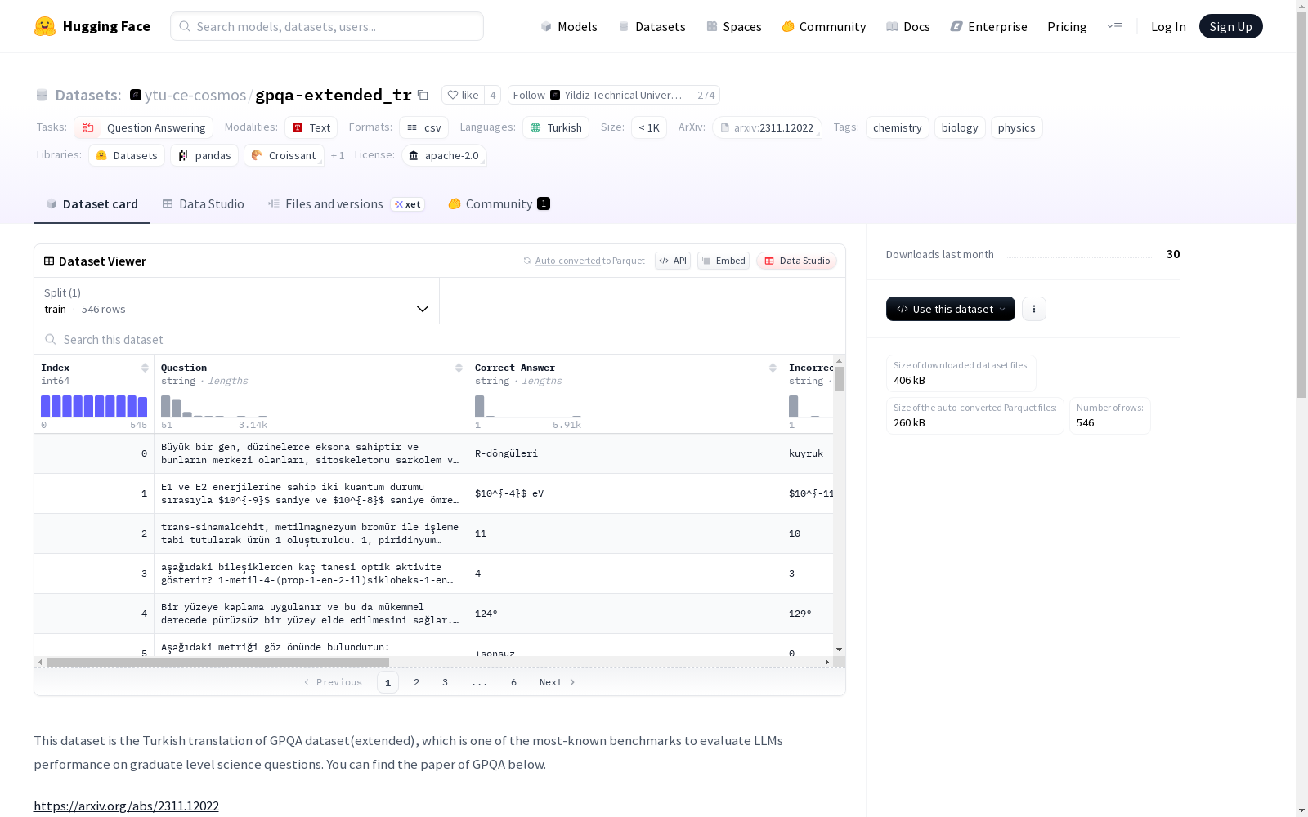The height and width of the screenshot is (817, 1308).
Task: Click the Sign Up button
Action: tap(1230, 26)
